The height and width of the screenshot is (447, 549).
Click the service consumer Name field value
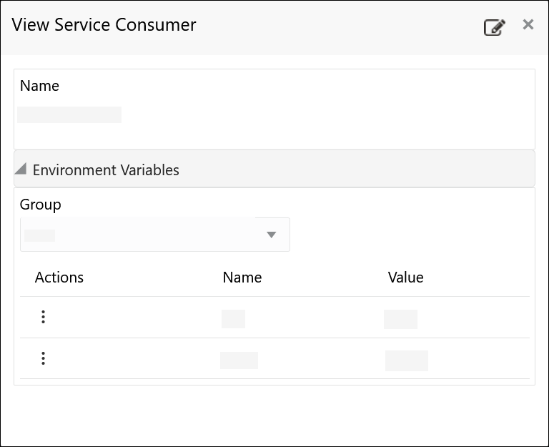click(x=69, y=115)
